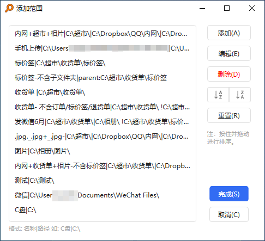Select the 收货单 |C:\超市\收货单\ row
265x241 pixels.
pos(103,92)
